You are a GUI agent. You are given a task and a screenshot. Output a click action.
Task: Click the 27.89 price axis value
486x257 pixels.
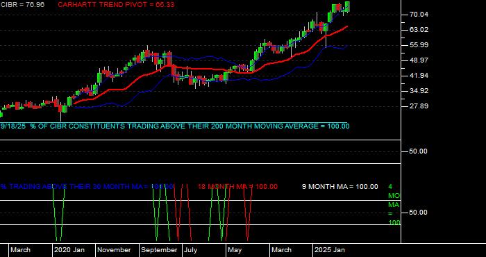(419, 106)
